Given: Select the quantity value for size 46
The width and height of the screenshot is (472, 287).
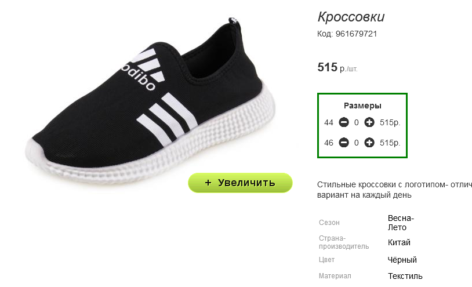Looking at the screenshot, I should point(357,143).
